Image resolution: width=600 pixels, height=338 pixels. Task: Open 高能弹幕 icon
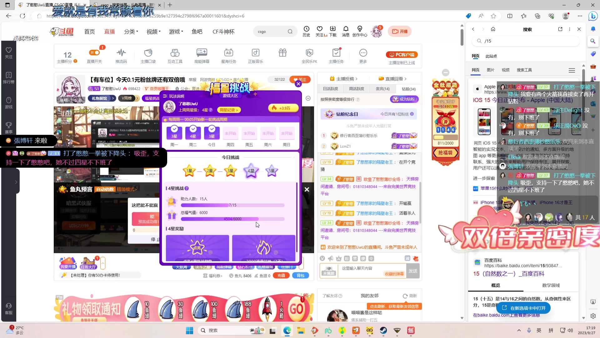click(202, 56)
